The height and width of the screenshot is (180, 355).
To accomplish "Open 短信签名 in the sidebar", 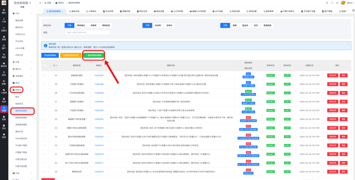I will click(19, 103).
